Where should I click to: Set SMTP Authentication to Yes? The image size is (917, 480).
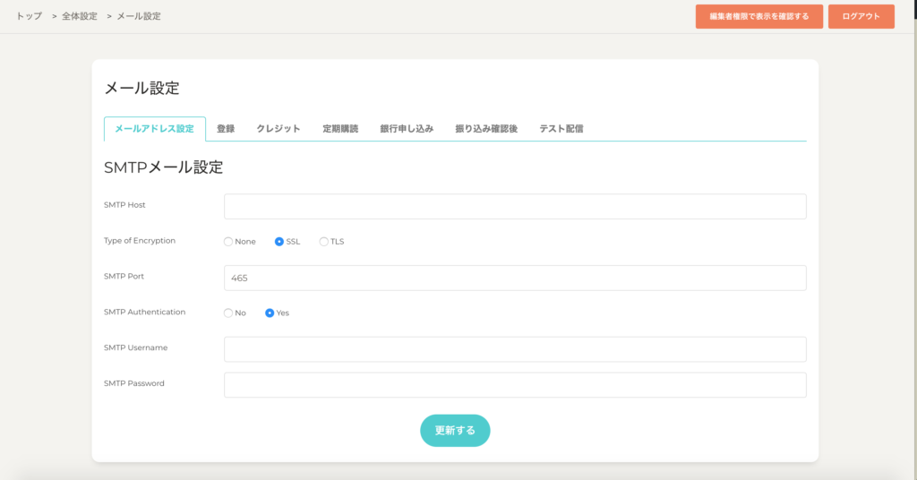point(270,313)
